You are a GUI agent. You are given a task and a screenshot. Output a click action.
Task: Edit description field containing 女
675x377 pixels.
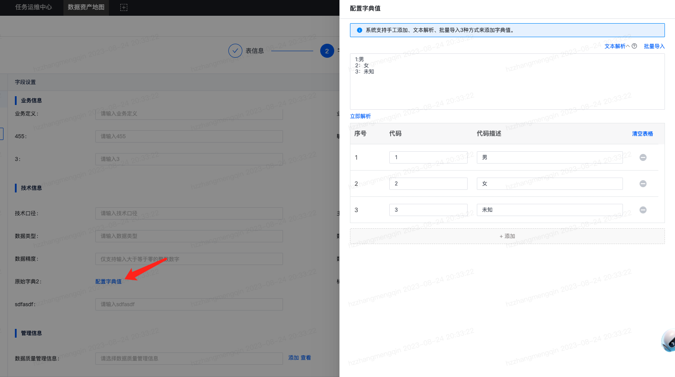pos(549,184)
